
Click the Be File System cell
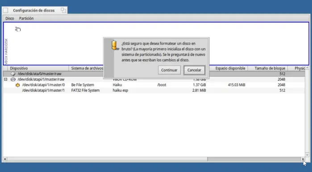[83, 85]
